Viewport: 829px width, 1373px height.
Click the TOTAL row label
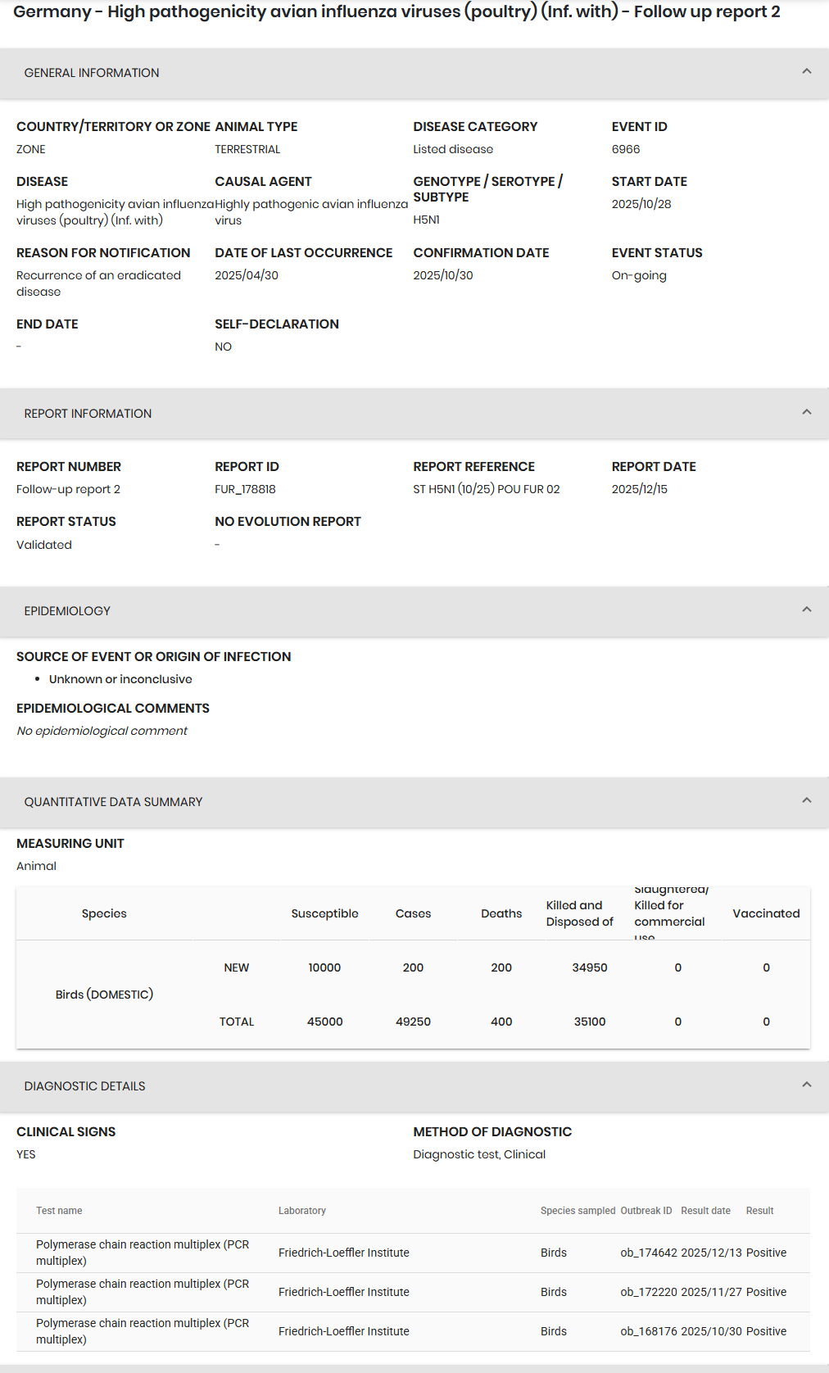(237, 1022)
